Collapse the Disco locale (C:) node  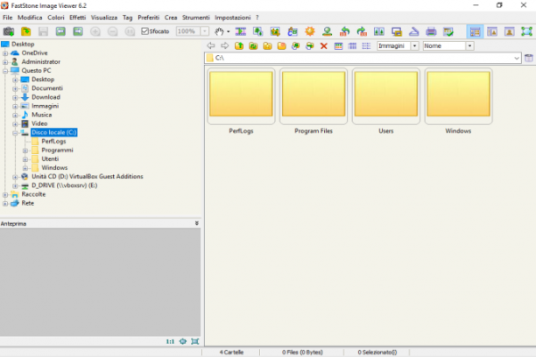coord(15,133)
